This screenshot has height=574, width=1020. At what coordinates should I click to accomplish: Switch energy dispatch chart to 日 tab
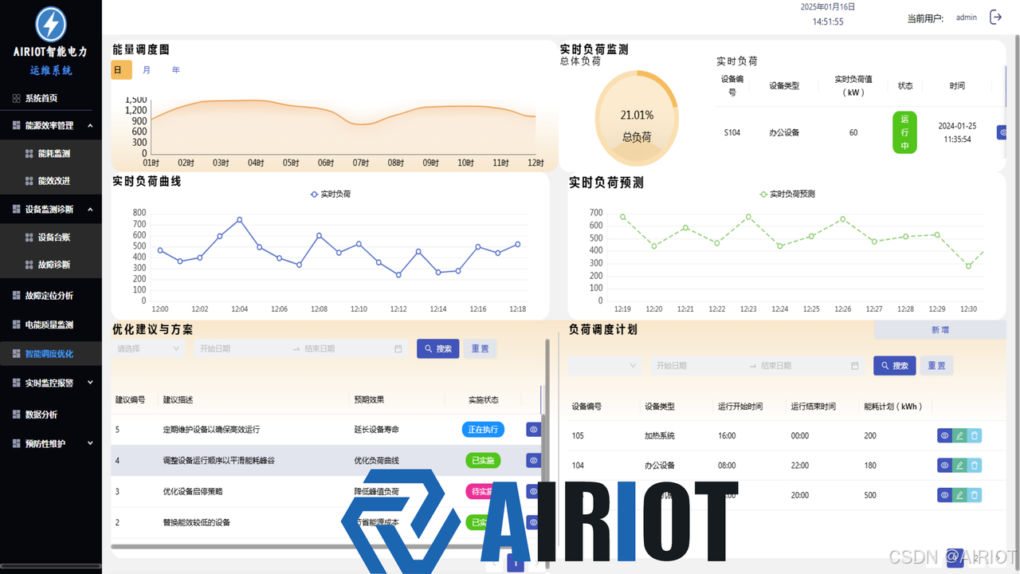[x=121, y=70]
